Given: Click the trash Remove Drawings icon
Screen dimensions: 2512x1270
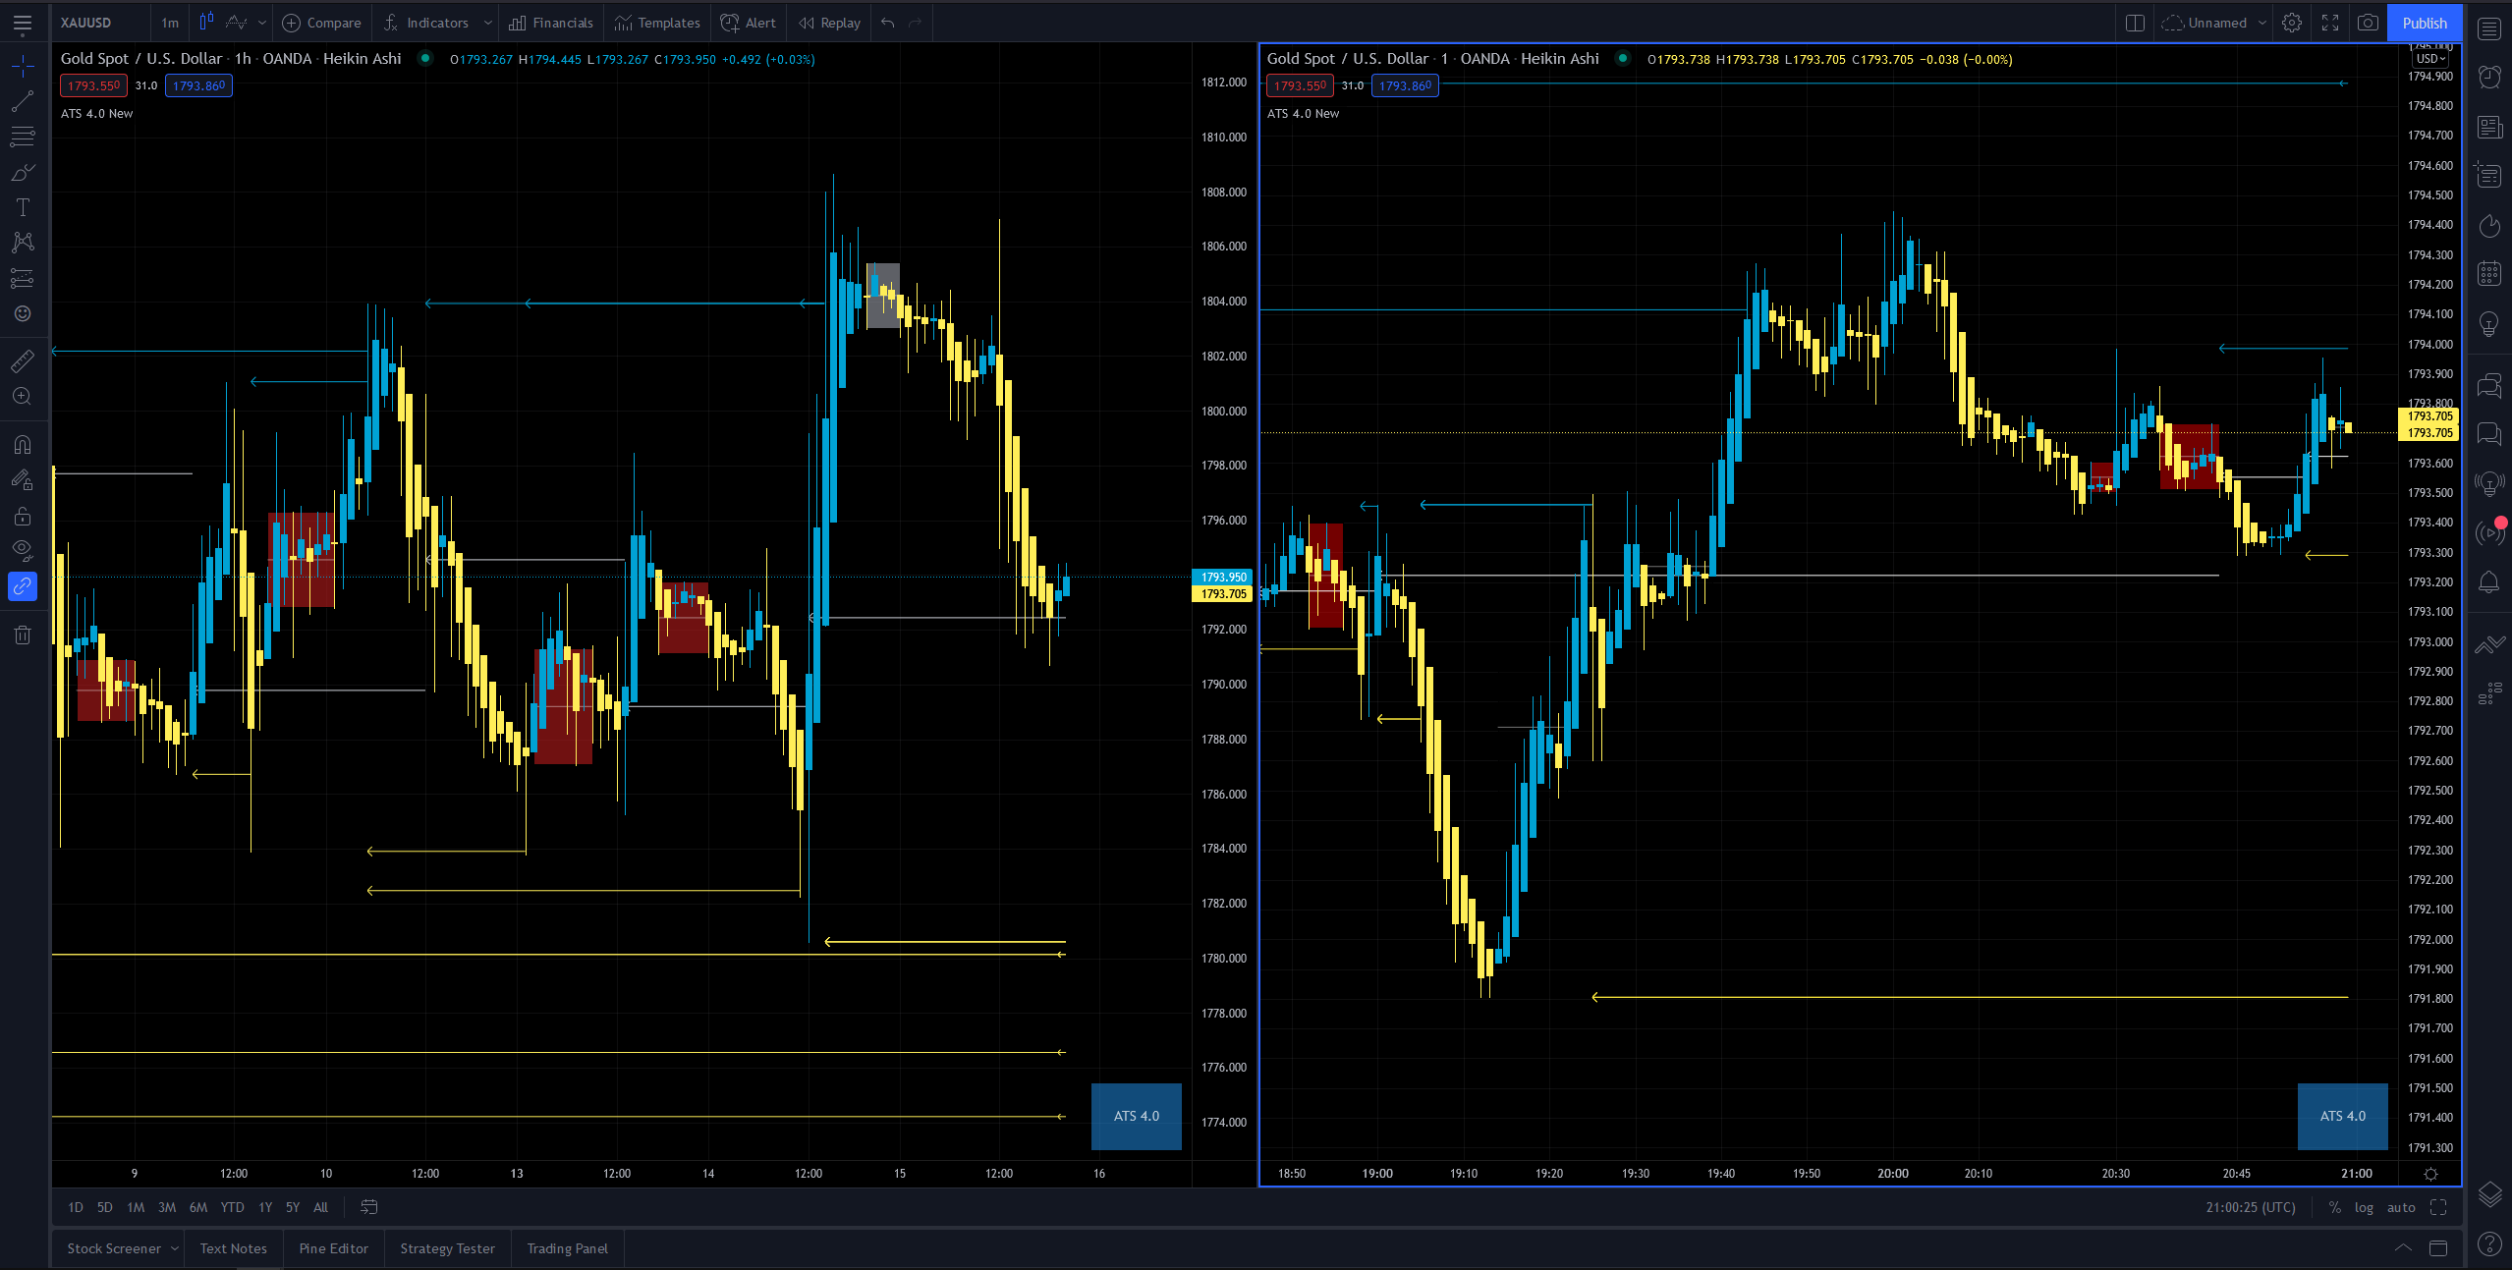Looking at the screenshot, I should point(22,635).
